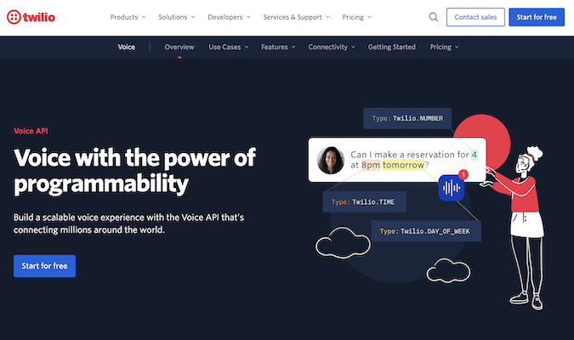Viewport: 574px width, 340px height.
Task: Expand the Features submenu chevron
Action: point(293,48)
